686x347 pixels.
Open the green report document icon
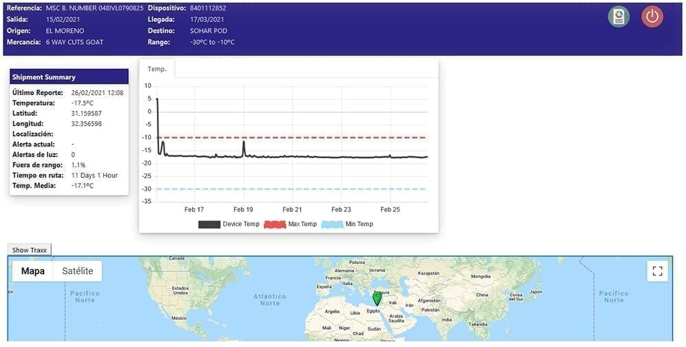[x=619, y=17]
